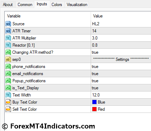Select the ATR Timer variable name

coord(21,31)
